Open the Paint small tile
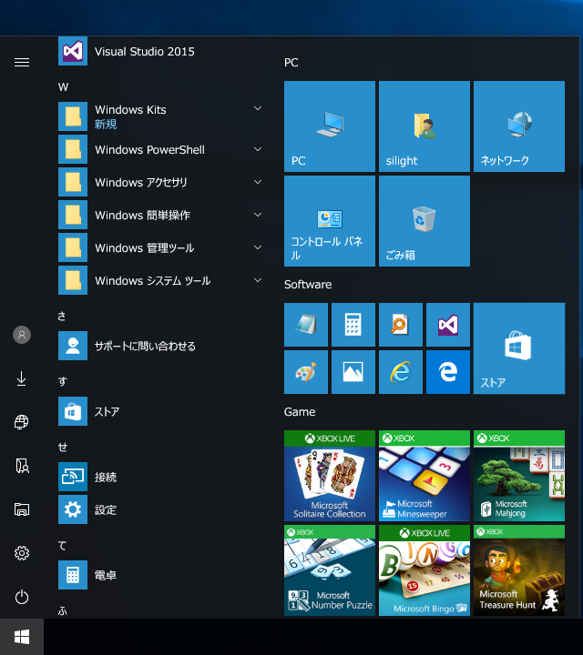This screenshot has height=655, width=583. [306, 372]
